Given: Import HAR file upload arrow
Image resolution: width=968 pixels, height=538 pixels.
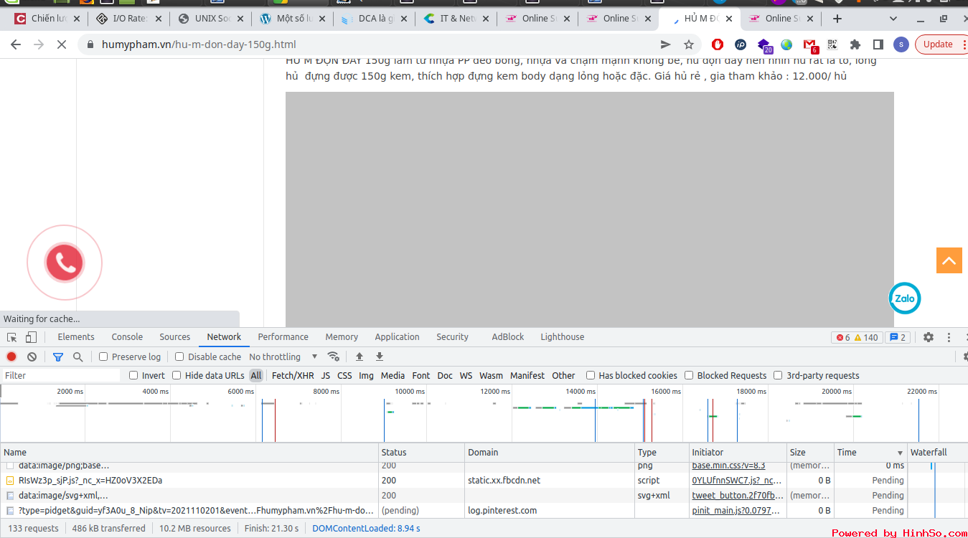Looking at the screenshot, I should [360, 357].
